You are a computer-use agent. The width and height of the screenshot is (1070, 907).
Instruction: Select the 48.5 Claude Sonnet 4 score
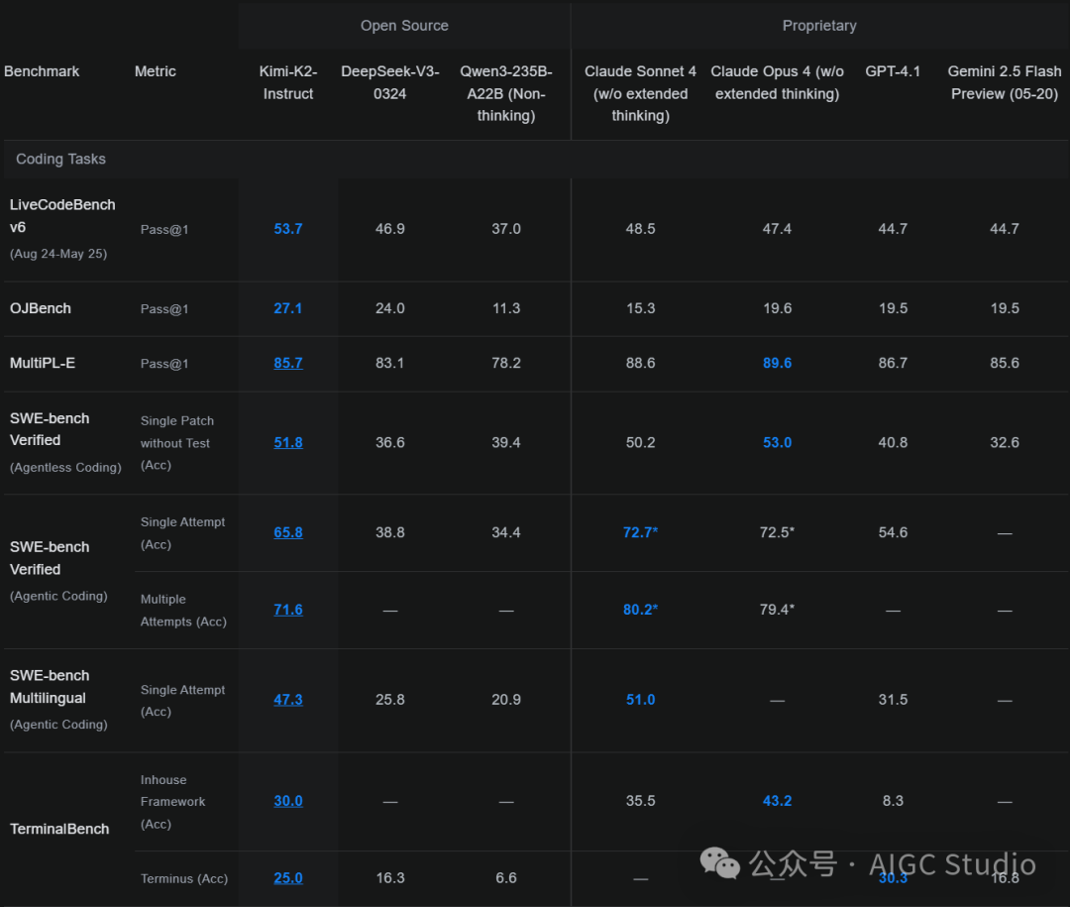(640, 229)
